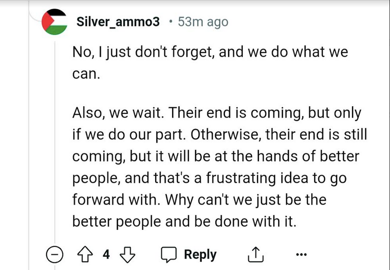
Task: Click the "No, I just don't forget" paragraph
Action: (x=210, y=52)
